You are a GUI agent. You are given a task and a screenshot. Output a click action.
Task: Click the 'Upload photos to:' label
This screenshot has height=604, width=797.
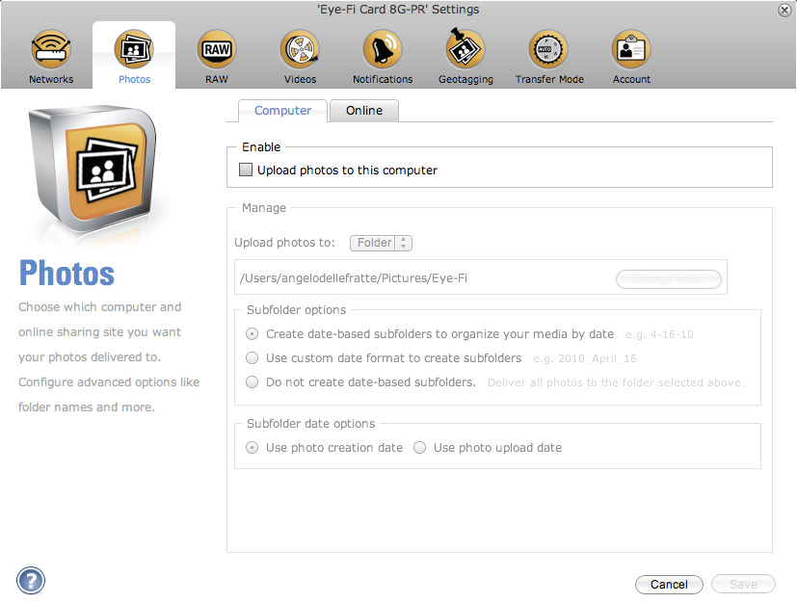tap(284, 243)
